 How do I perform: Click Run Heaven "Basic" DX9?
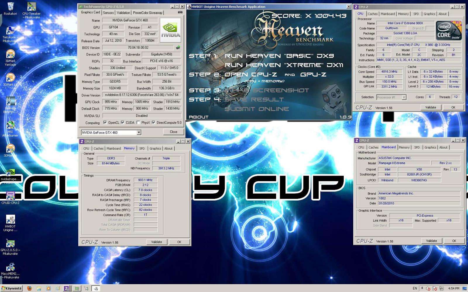pyautogui.click(x=279, y=56)
